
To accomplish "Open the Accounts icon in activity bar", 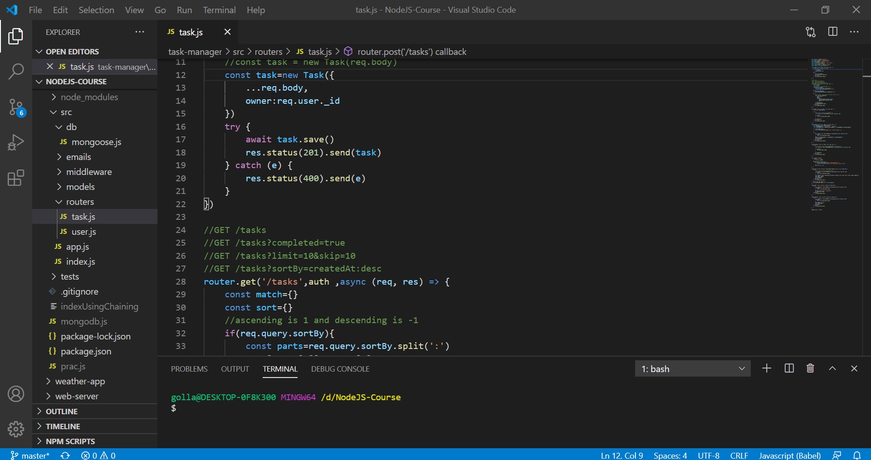I will (16, 394).
